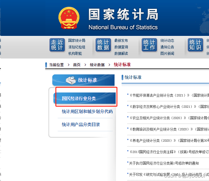Open 教育培训及相关产业统计分类（2020） article
Viewport: 209px width, 181px height.
coord(169,129)
